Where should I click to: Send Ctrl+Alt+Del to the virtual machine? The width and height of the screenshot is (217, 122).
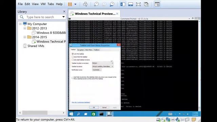click(x=85, y=4)
